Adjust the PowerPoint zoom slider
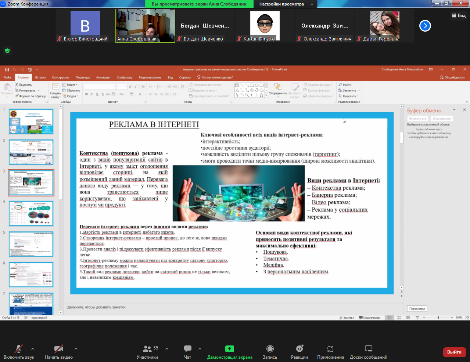The image size is (470, 362). click(x=438, y=317)
